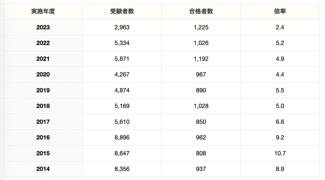Click the 倍率 column header
The width and height of the screenshot is (325, 180).
coord(280,12)
